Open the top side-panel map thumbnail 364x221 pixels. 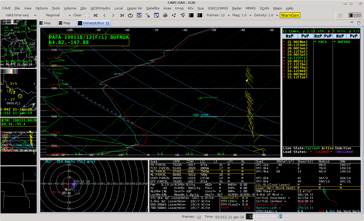[19, 43]
